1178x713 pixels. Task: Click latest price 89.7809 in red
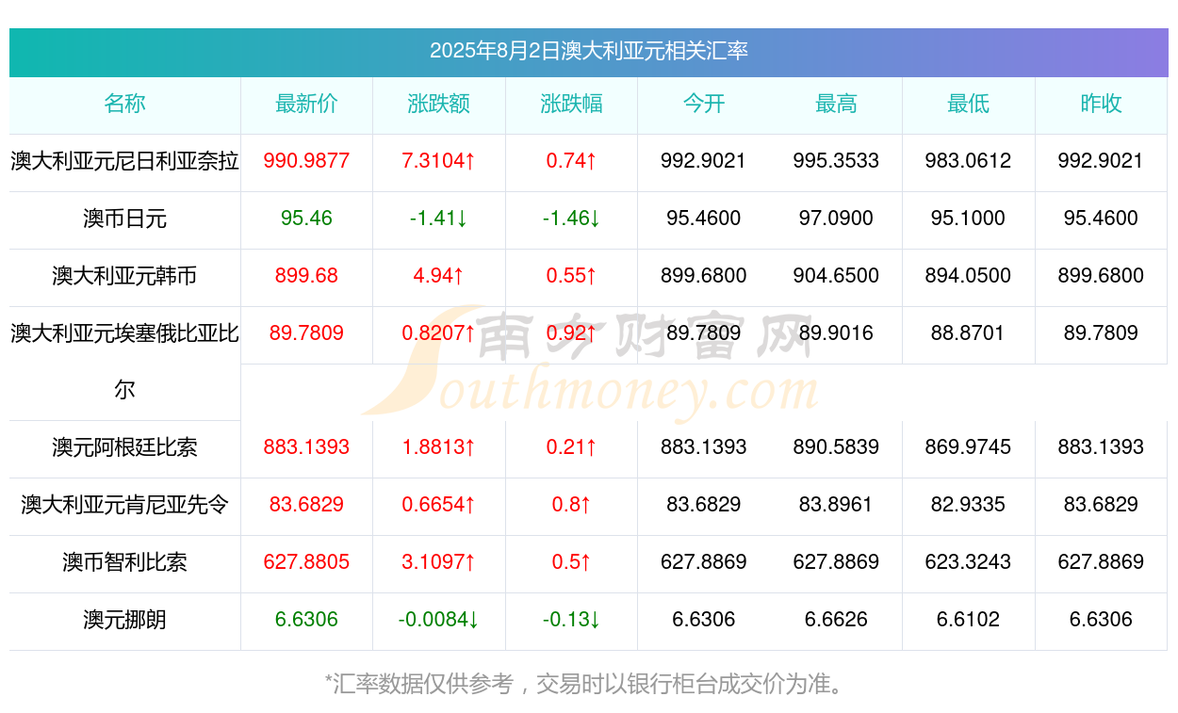click(x=306, y=333)
